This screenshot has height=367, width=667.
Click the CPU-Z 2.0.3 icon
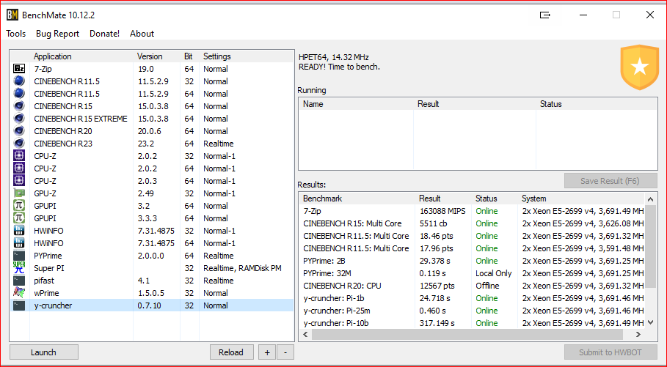coord(19,180)
